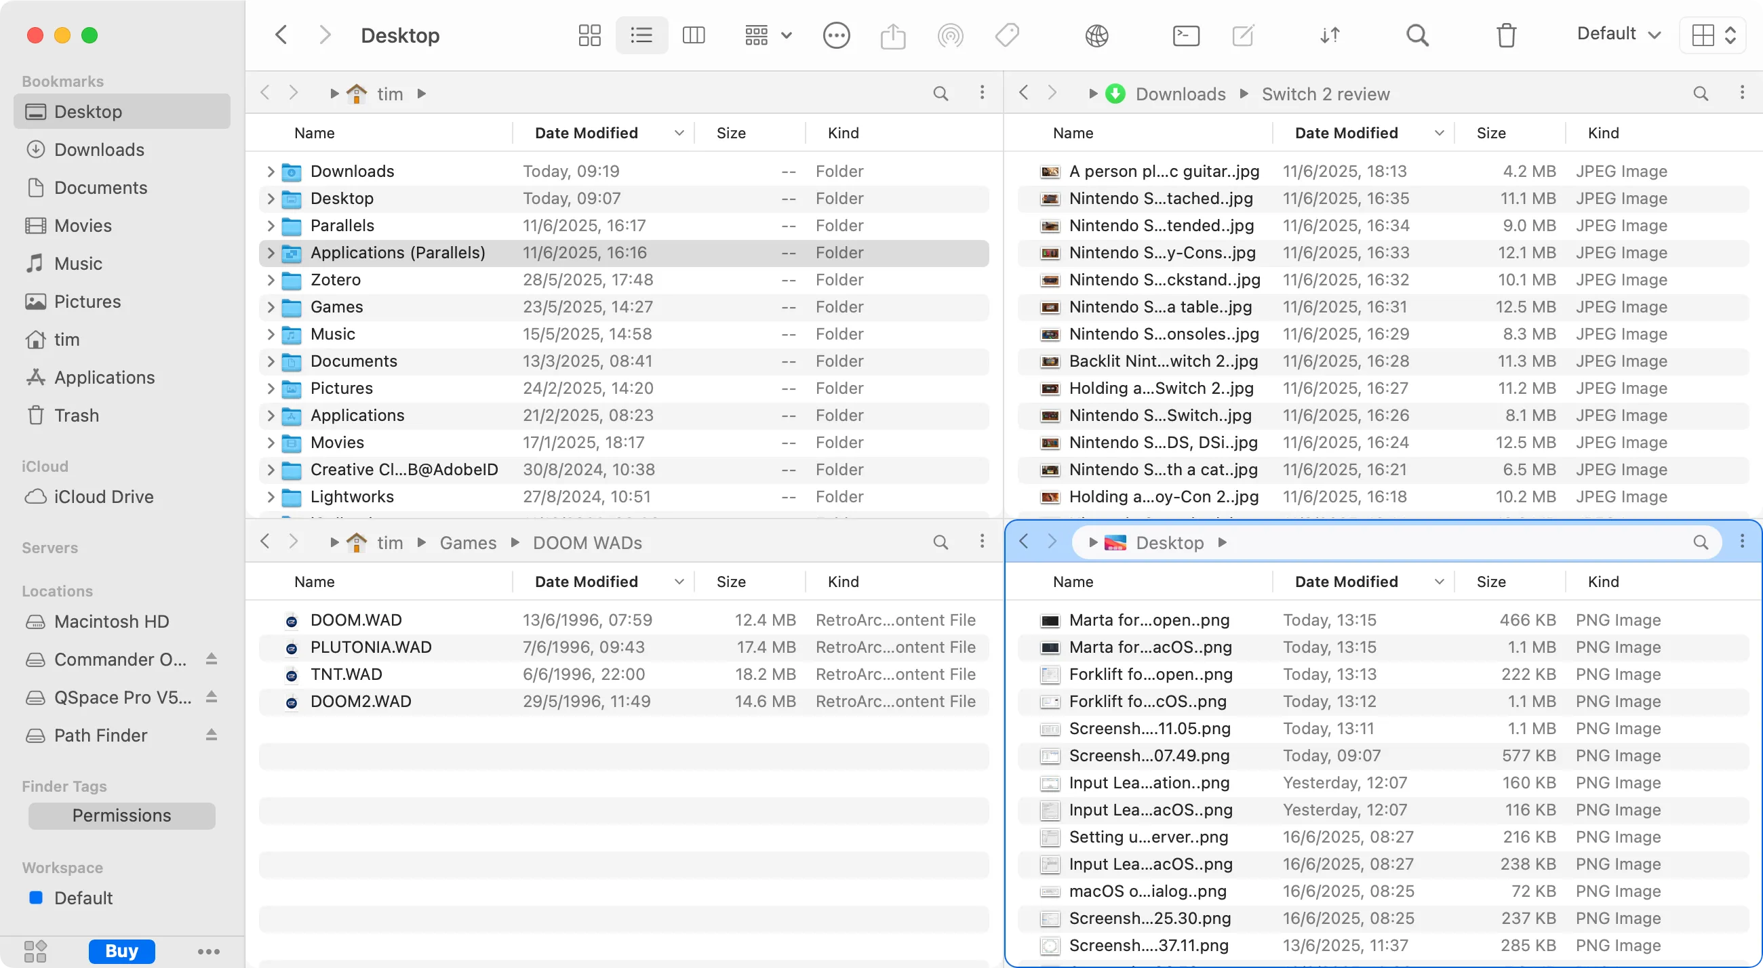Open the group-by view chevron dropdown
Screen dimensions: 1763x968
pos(786,35)
